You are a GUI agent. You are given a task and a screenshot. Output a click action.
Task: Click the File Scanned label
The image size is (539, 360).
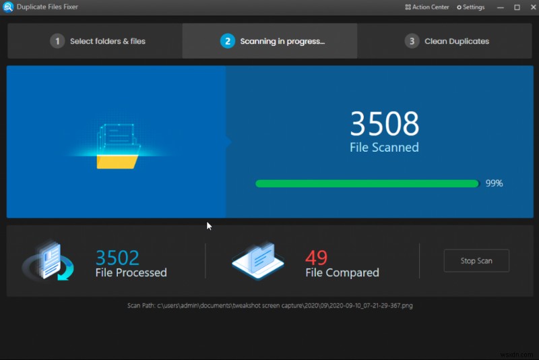(x=384, y=147)
